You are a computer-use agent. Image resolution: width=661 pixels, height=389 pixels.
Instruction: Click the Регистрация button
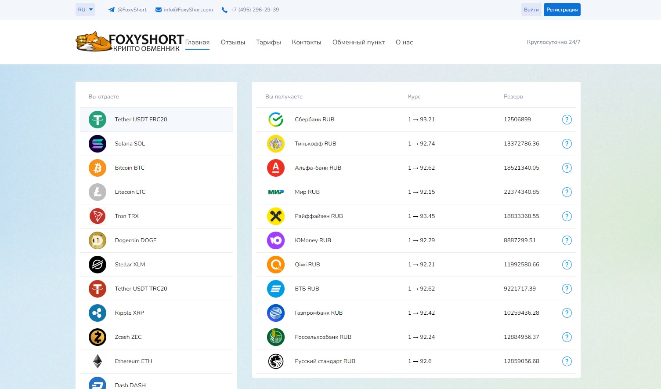(562, 10)
